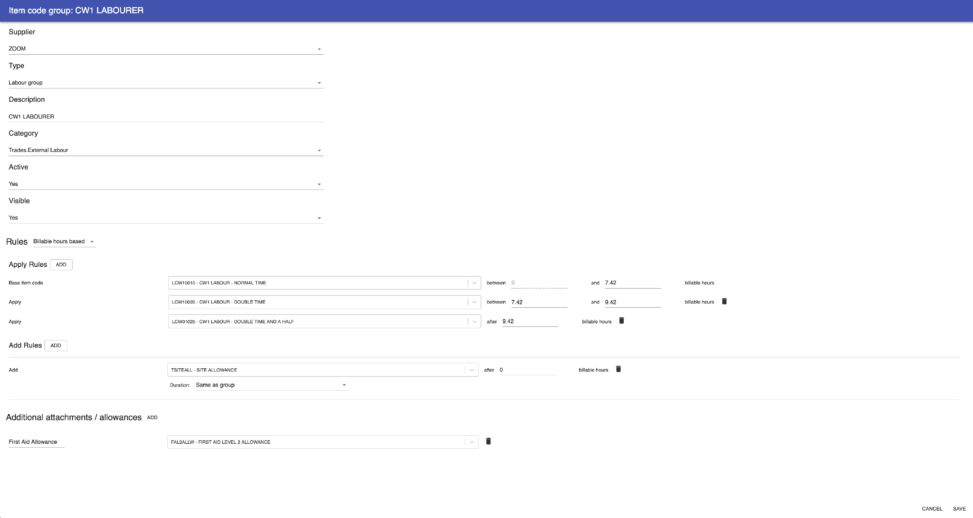Edit DOUBLE TIME rule 'between 7.42' field

click(539, 302)
